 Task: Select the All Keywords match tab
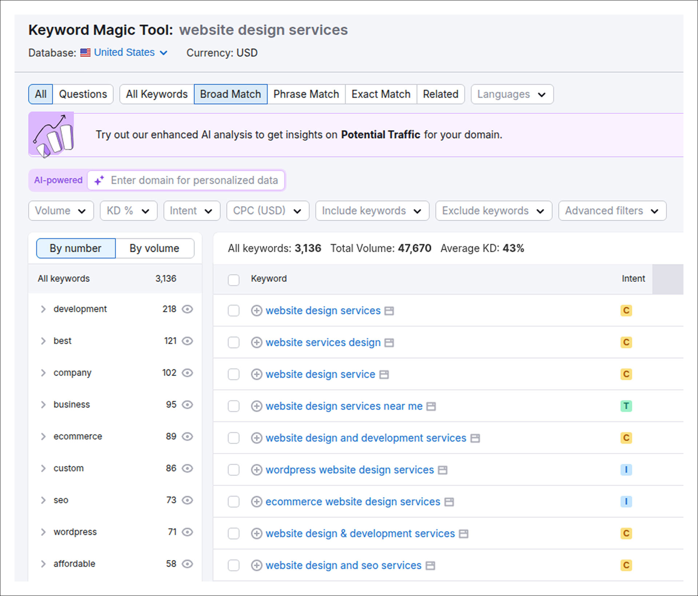pyautogui.click(x=157, y=94)
